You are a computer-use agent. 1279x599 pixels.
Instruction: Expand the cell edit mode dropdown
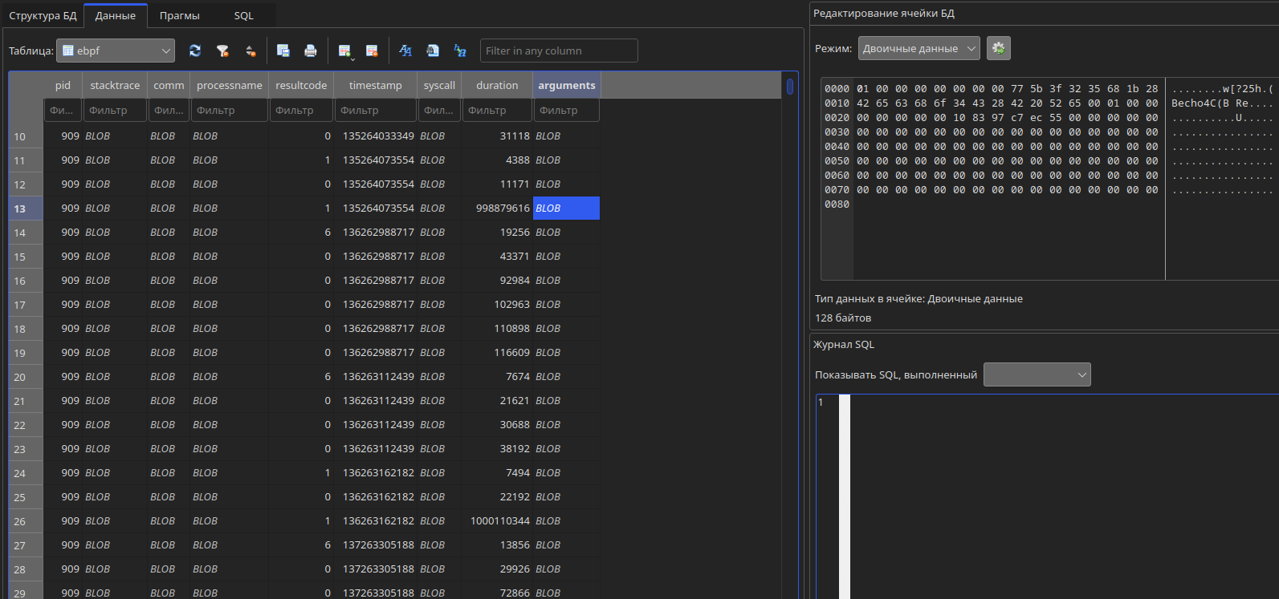(919, 48)
